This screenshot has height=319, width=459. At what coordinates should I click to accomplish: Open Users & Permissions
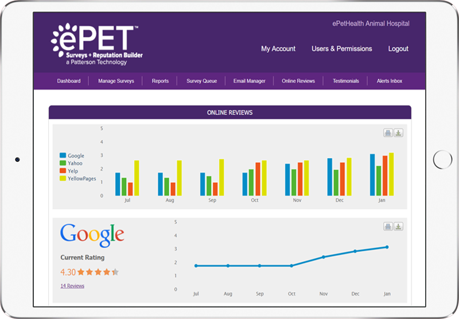tap(341, 49)
